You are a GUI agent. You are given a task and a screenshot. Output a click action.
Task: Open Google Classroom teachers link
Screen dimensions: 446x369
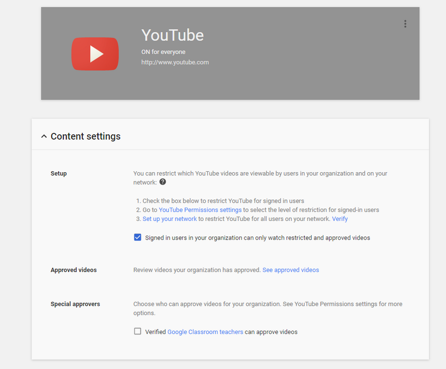click(205, 332)
